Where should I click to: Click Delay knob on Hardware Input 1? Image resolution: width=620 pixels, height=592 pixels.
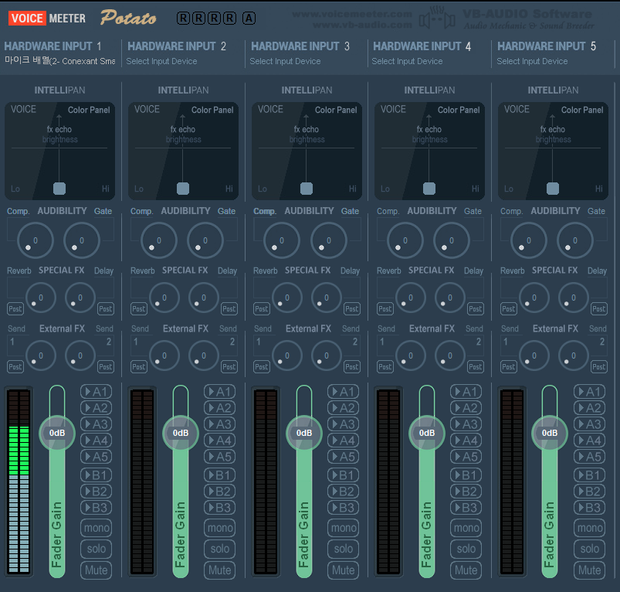point(80,298)
